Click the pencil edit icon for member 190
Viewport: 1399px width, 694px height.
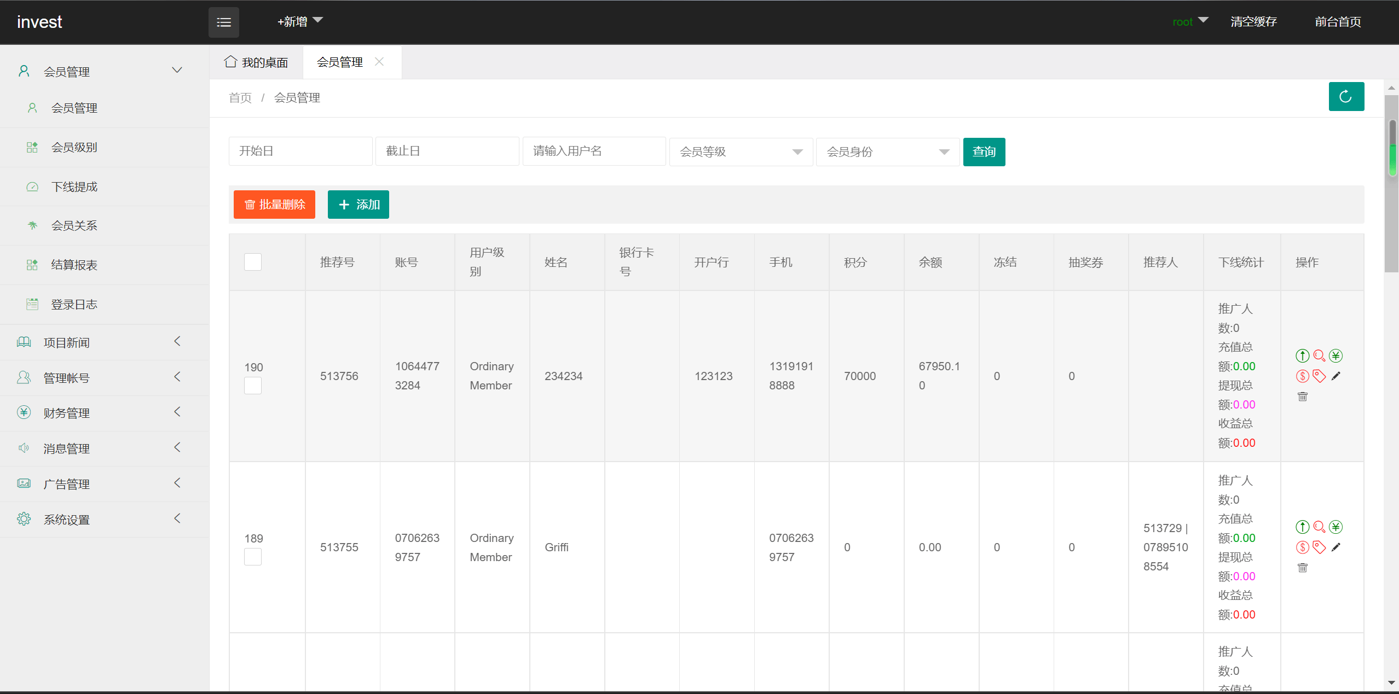(x=1336, y=376)
